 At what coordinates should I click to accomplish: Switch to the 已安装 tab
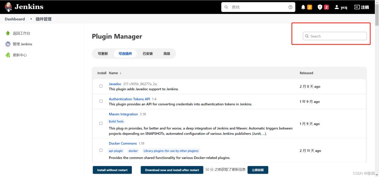(x=147, y=54)
